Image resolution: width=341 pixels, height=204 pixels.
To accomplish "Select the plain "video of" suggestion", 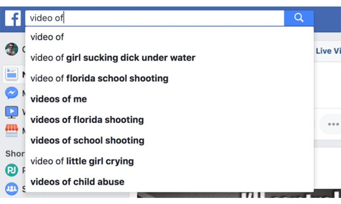I will (47, 37).
